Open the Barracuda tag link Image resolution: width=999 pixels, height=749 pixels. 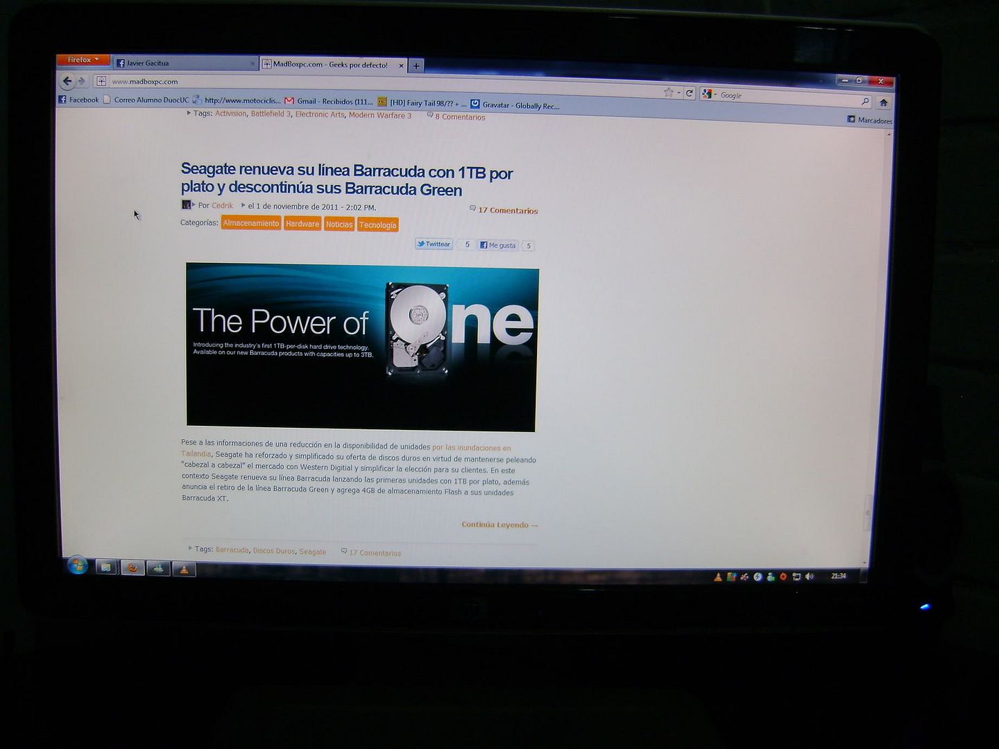tap(232, 550)
